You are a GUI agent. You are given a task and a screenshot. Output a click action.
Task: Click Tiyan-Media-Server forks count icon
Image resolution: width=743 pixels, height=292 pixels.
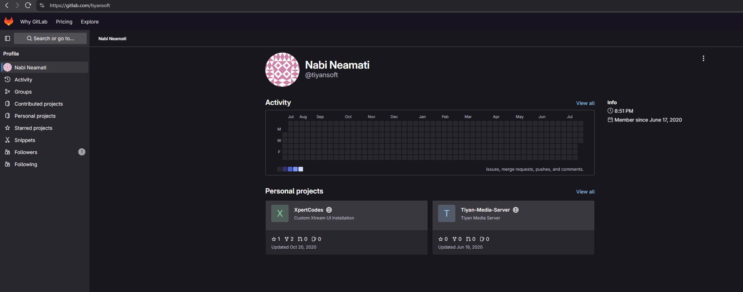(454, 239)
